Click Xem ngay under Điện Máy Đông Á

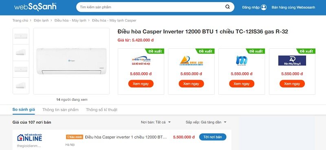[x=292, y=84]
